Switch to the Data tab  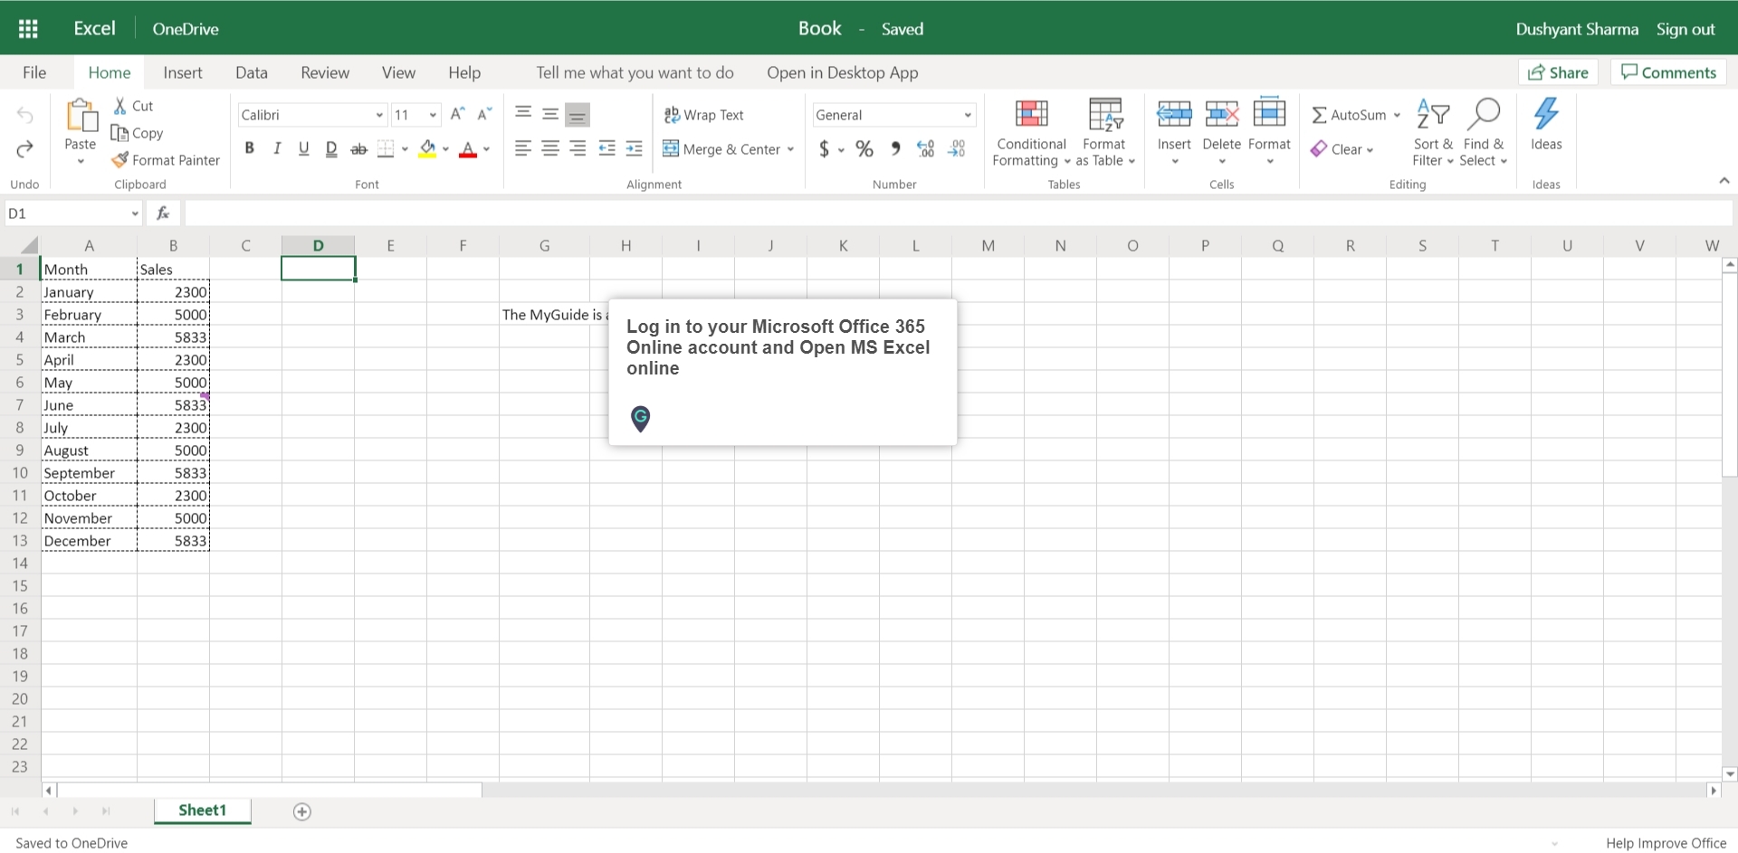(x=252, y=72)
